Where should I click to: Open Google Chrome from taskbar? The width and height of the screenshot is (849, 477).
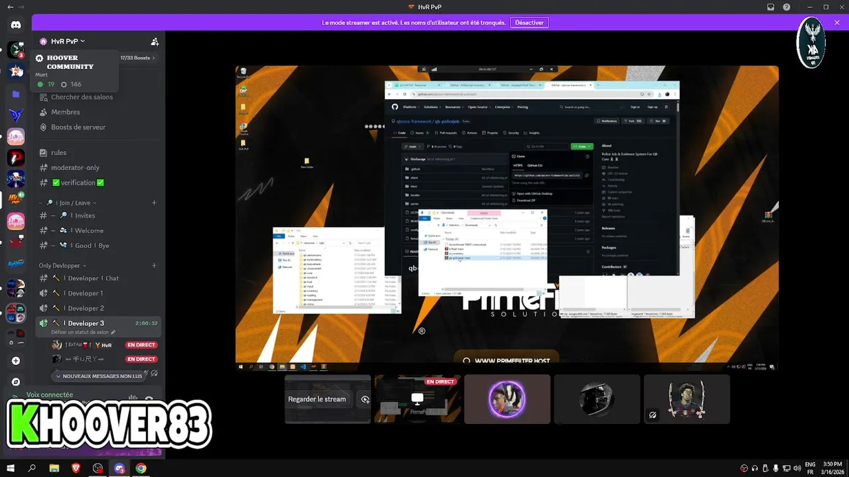tap(141, 468)
